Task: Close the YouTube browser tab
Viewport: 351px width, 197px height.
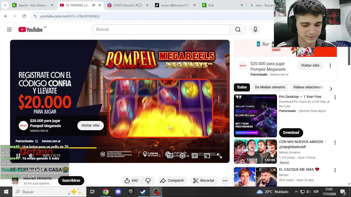Action: pyautogui.click(x=100, y=5)
